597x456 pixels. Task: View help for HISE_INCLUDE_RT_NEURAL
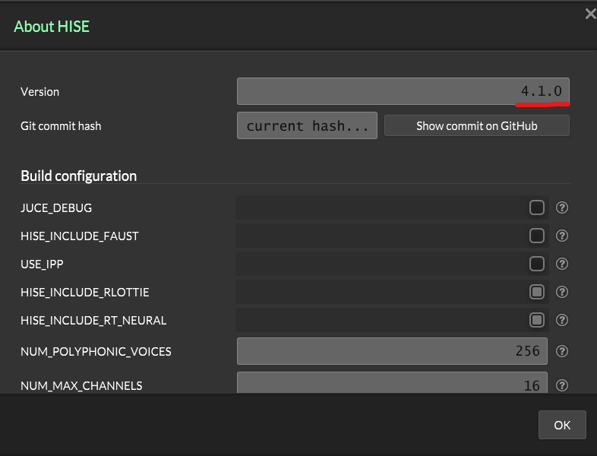click(x=562, y=320)
